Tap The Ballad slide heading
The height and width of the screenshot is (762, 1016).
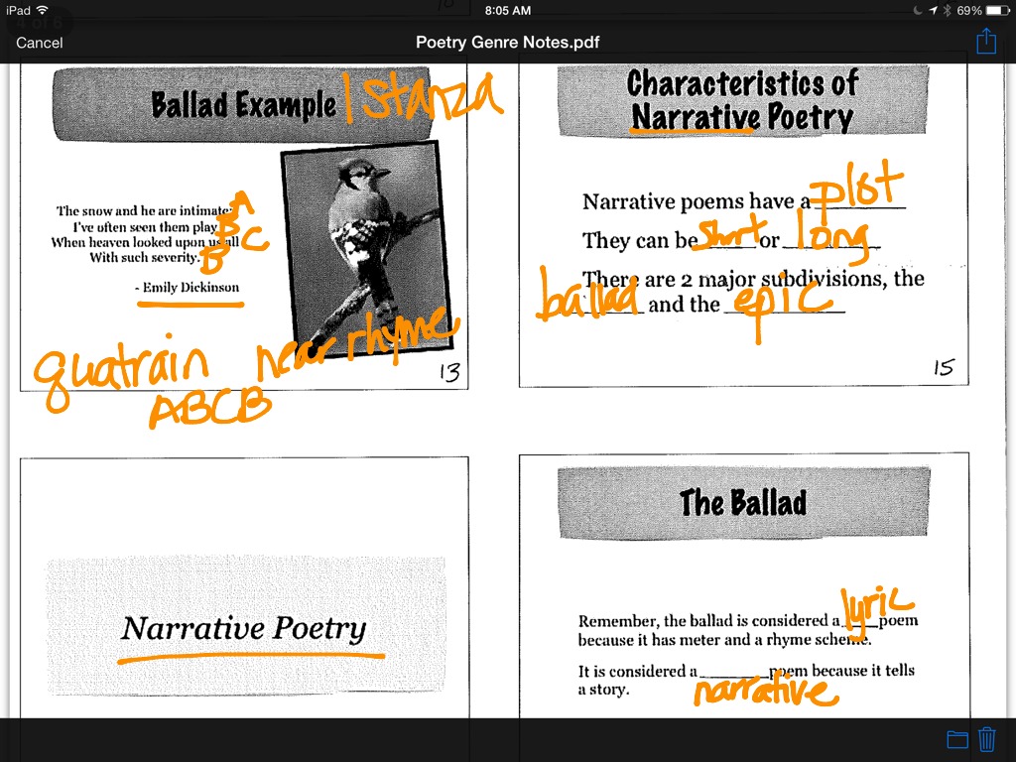[x=742, y=503]
